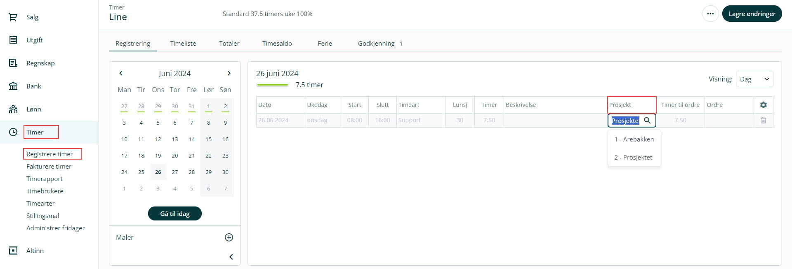Select 1 - Arebakken from project list
The height and width of the screenshot is (269, 792).
pyautogui.click(x=634, y=139)
